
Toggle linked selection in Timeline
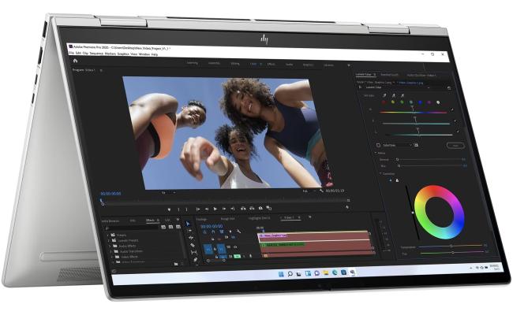[x=222, y=232]
